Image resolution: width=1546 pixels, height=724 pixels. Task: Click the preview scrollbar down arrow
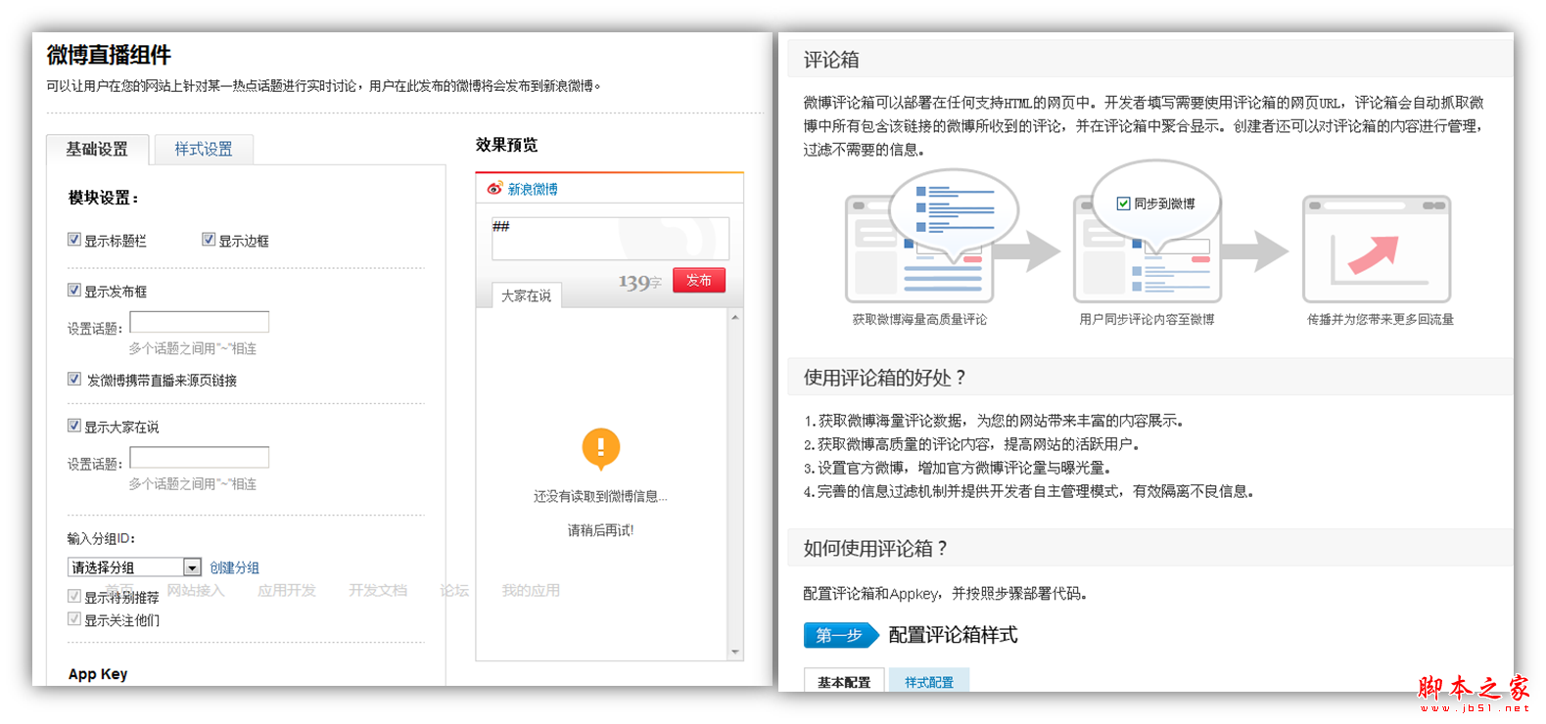[x=734, y=652]
